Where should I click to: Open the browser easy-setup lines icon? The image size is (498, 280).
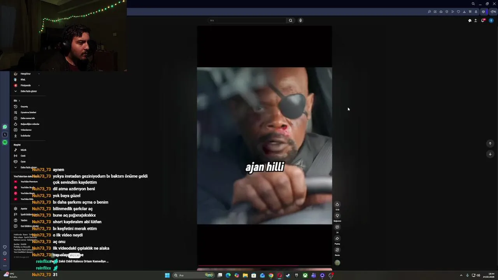click(470, 12)
